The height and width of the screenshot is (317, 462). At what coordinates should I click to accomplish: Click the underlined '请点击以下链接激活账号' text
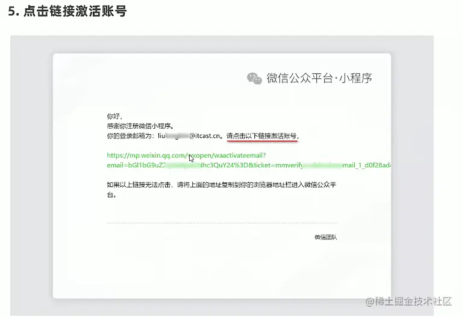pos(261,136)
